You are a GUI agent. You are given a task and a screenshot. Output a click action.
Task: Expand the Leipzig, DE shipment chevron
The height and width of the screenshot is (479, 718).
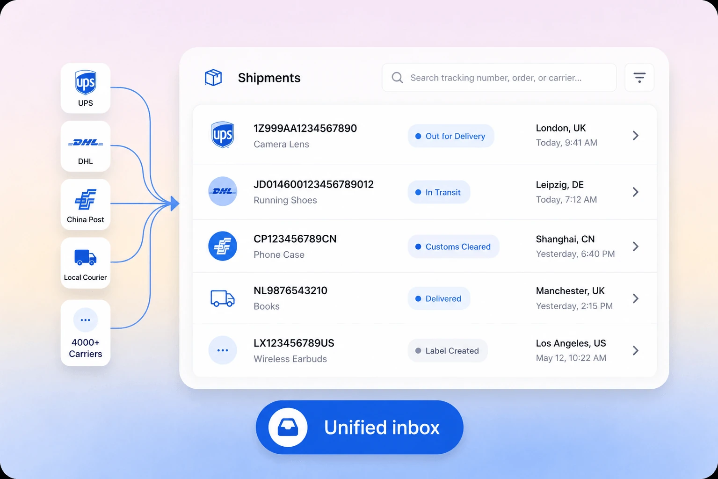point(636,192)
